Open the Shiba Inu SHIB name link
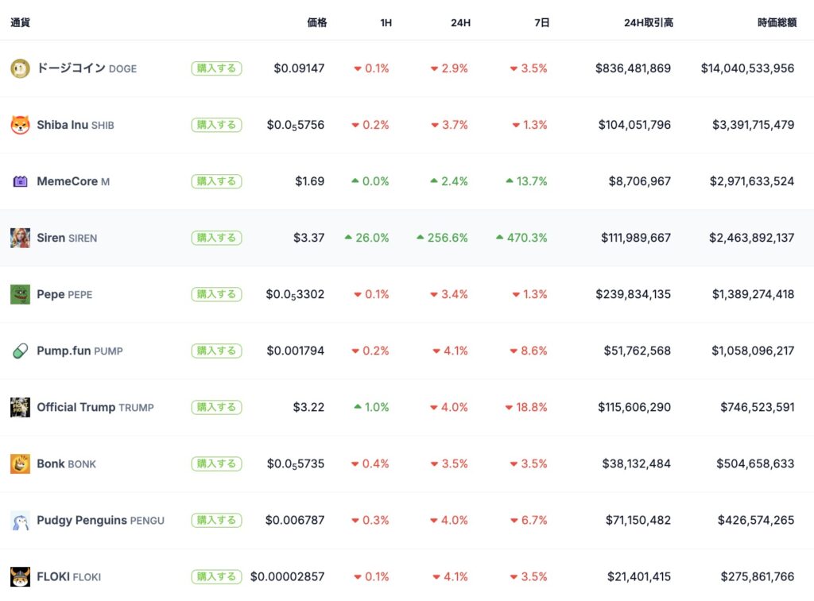 click(75, 125)
